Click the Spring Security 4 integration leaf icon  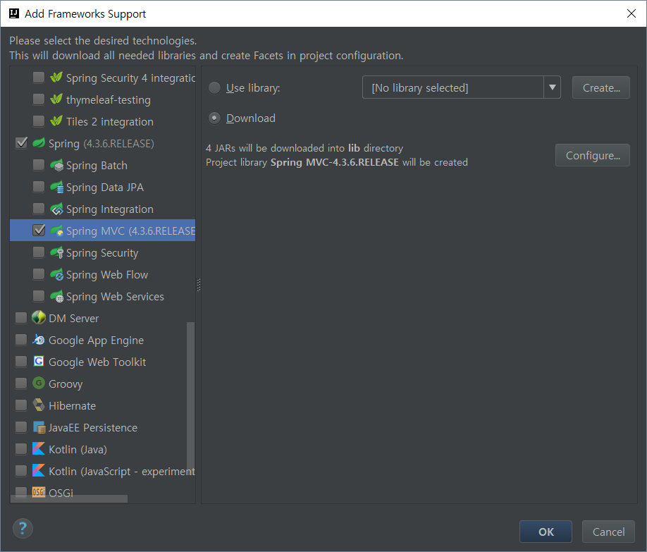[x=56, y=78]
